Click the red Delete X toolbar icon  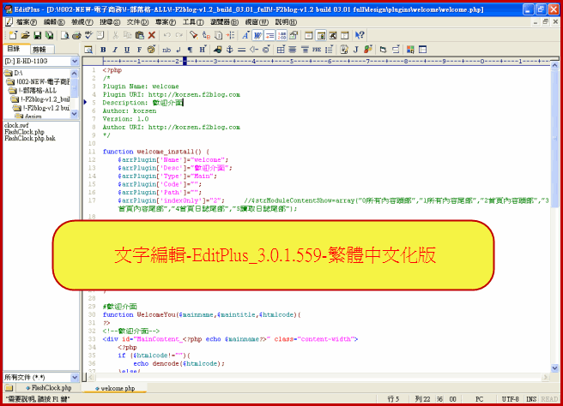tap(151, 35)
